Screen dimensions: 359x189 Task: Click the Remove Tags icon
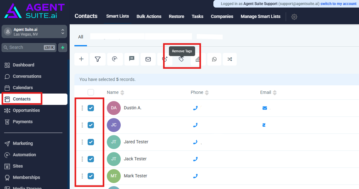point(181,59)
